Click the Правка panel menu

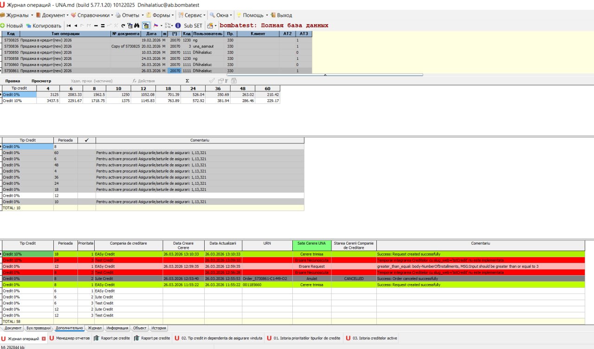[x=13, y=81]
